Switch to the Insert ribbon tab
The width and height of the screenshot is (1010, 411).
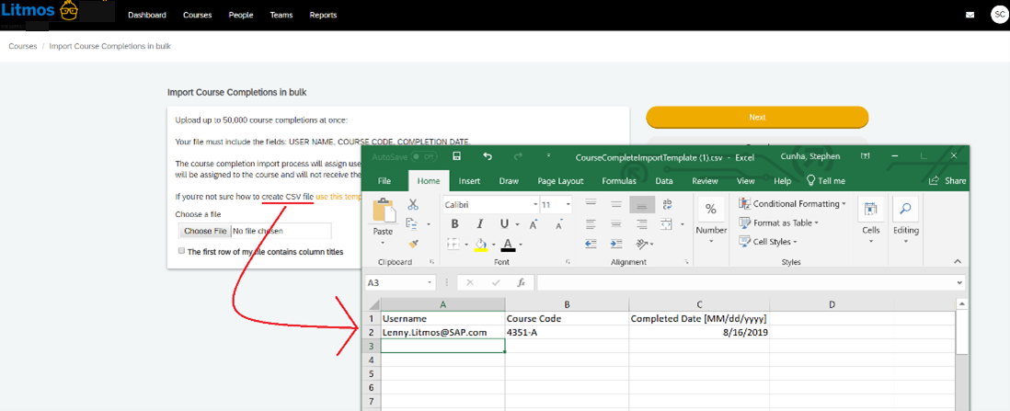coord(469,181)
